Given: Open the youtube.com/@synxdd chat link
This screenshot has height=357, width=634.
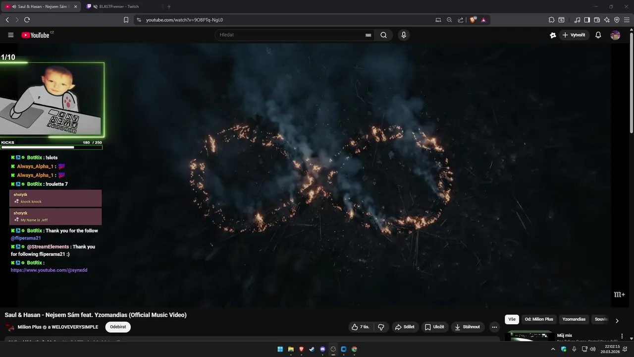Looking at the screenshot, I should click(49, 270).
